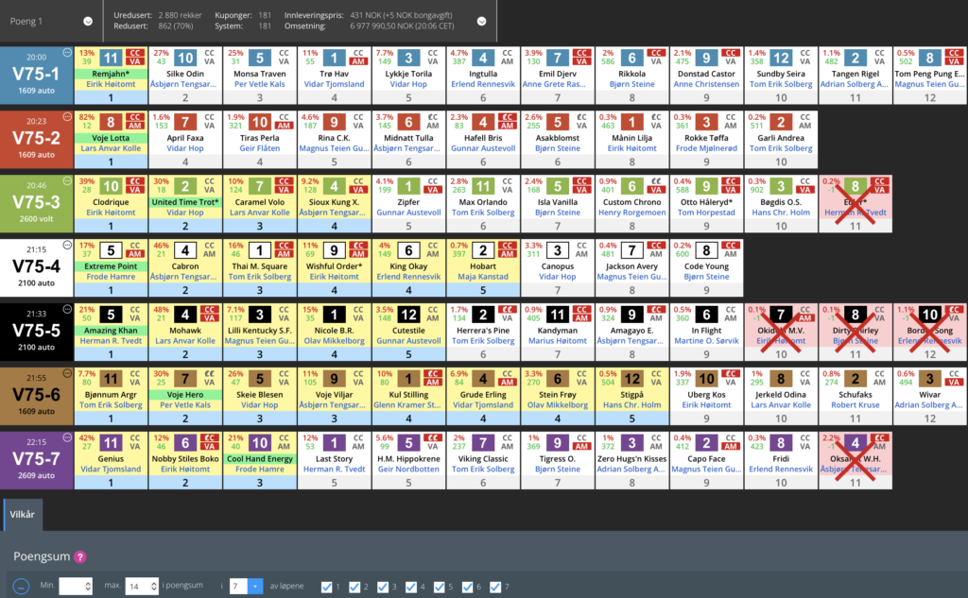
Task: Open the race count dropdown showing 7
Action: [255, 587]
